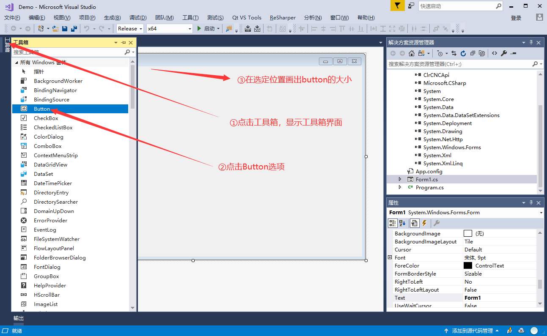Open the Qt VS Tools menu

pyautogui.click(x=247, y=18)
